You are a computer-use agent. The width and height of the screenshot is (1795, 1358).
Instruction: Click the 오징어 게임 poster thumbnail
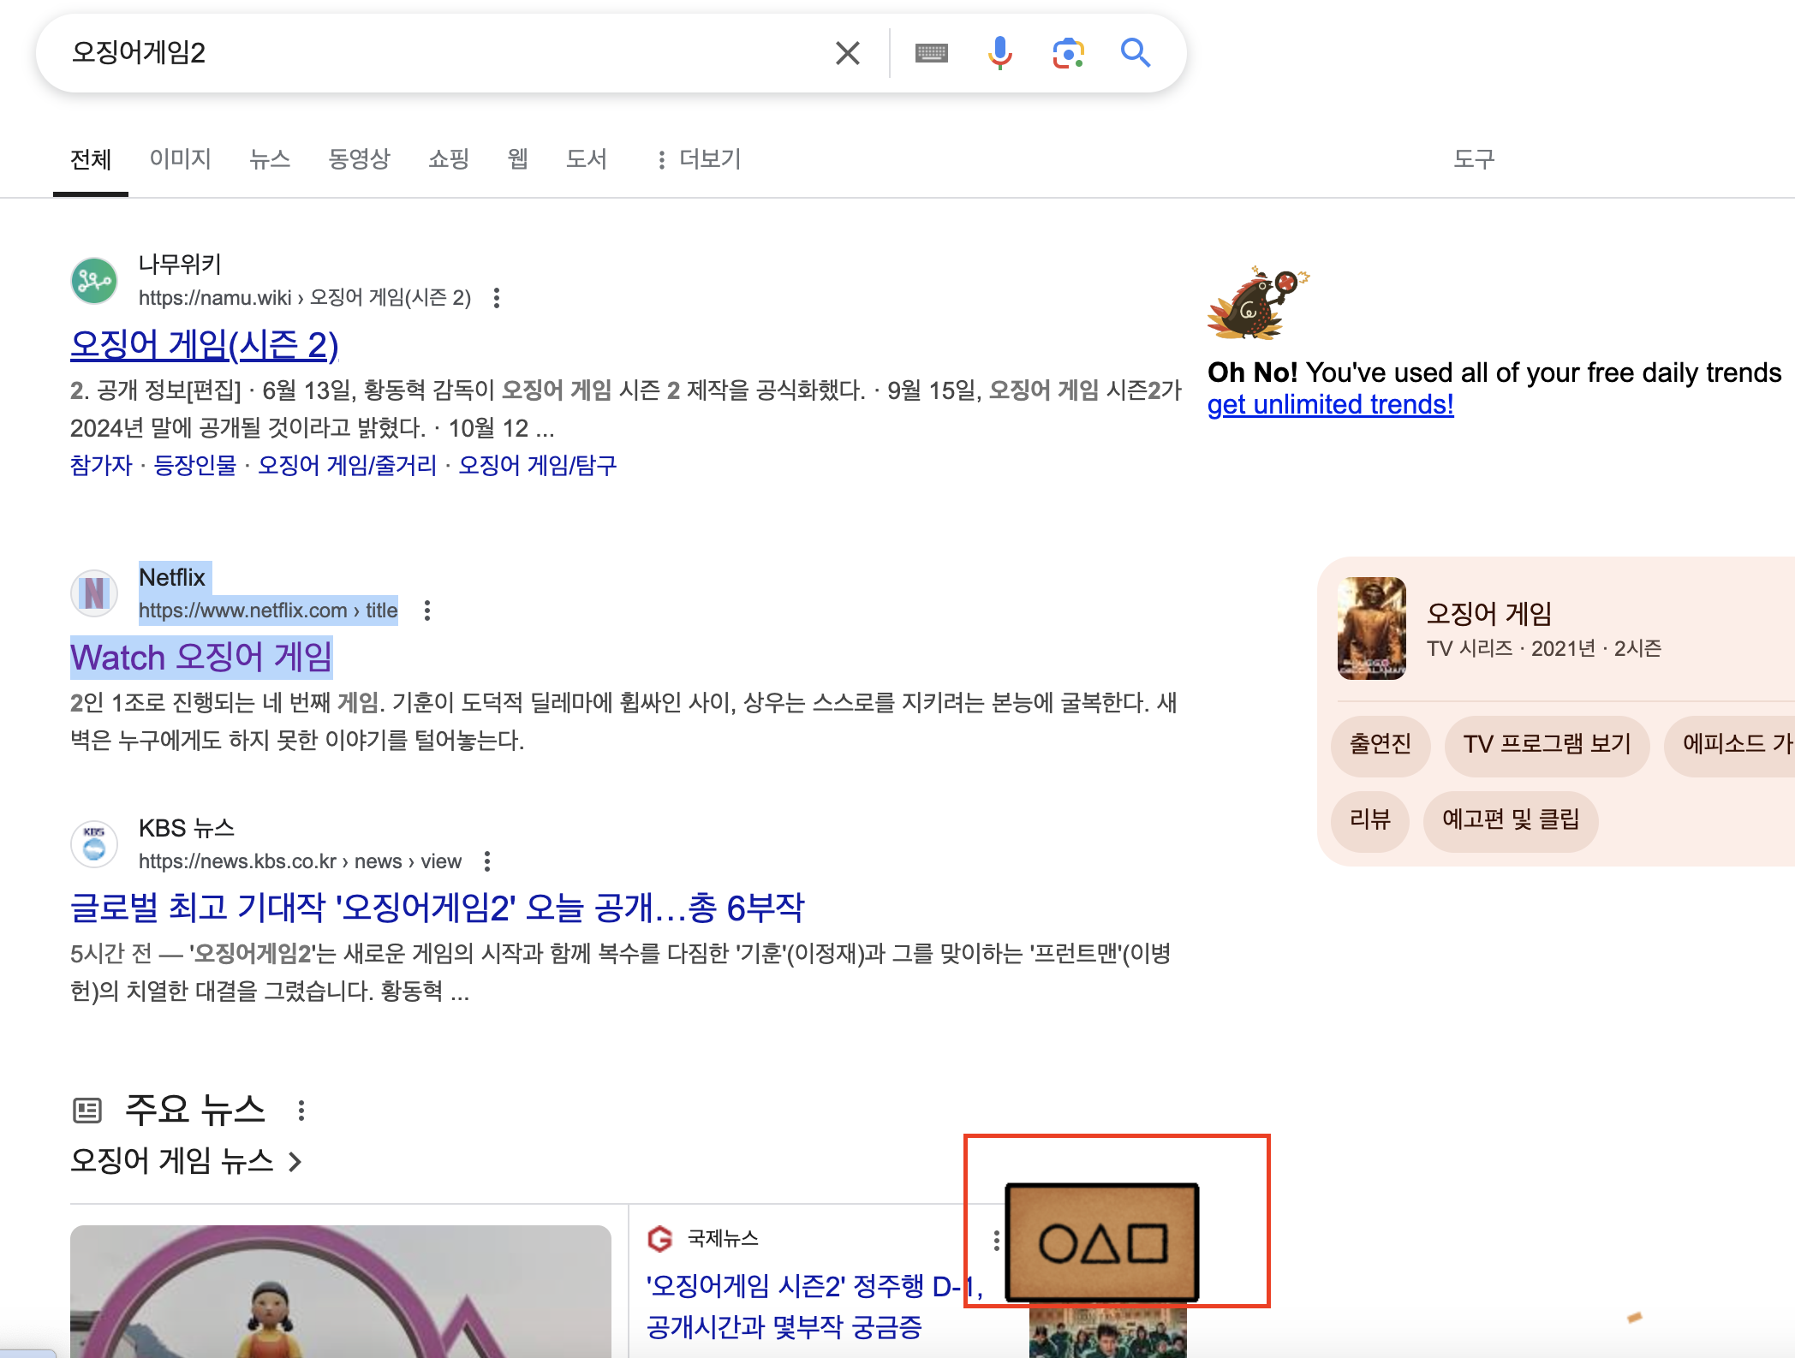[1371, 628]
